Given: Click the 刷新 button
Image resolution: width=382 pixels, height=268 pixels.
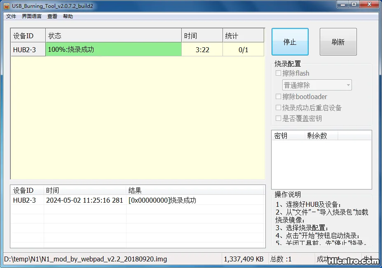Looking at the screenshot, I should 338,42.
